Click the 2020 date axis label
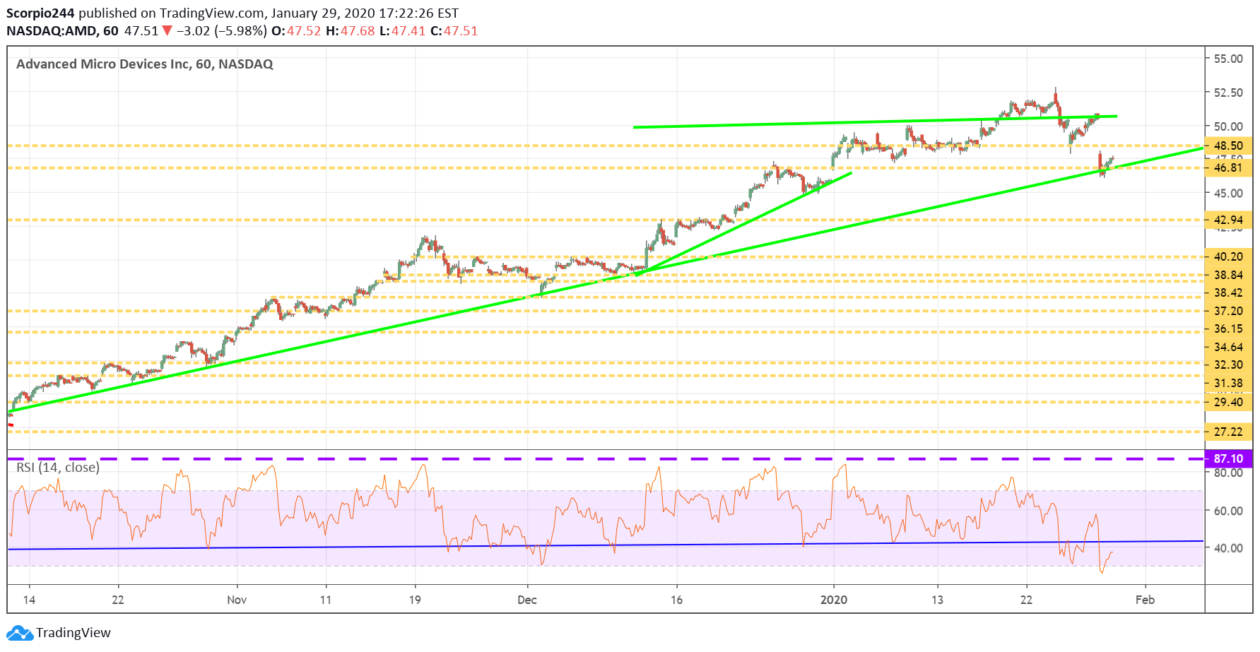 tap(834, 600)
